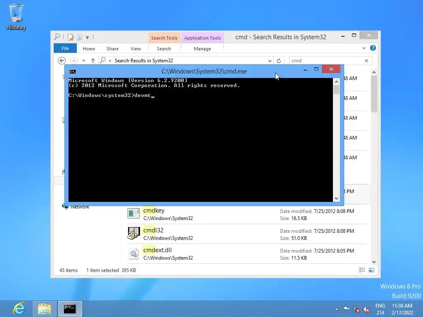Open Internet Explorer from the taskbar
Image resolution: width=423 pixels, height=317 pixels.
click(x=19, y=309)
